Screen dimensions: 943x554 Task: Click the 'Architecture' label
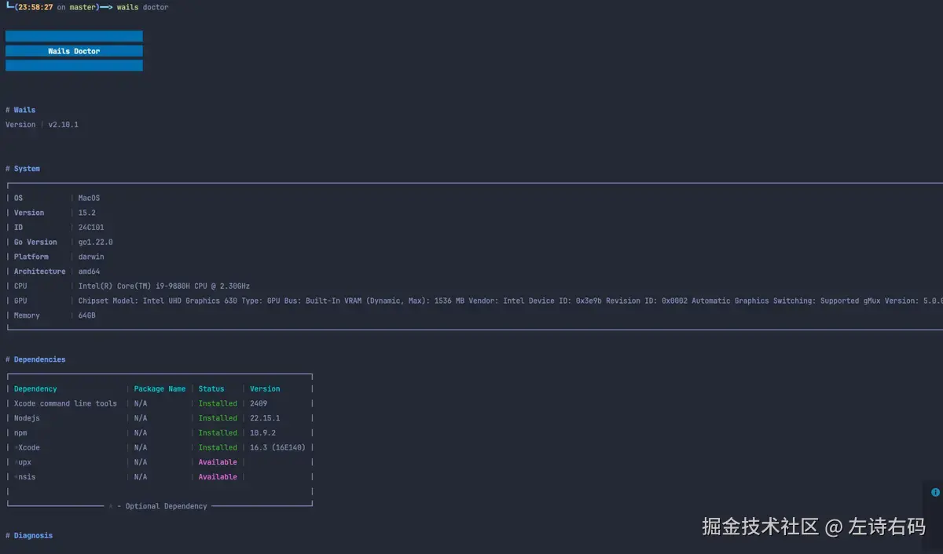pyautogui.click(x=40, y=272)
